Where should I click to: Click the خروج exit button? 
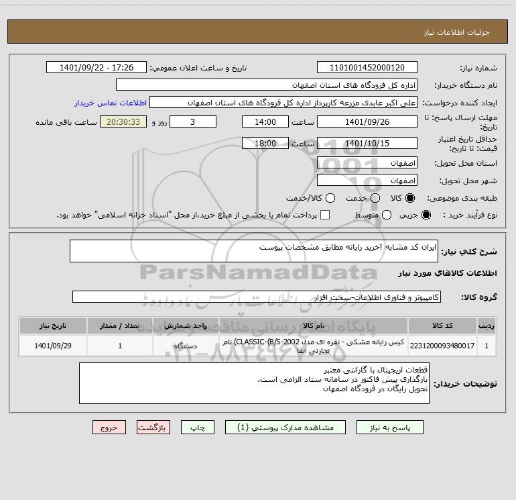coord(109,427)
